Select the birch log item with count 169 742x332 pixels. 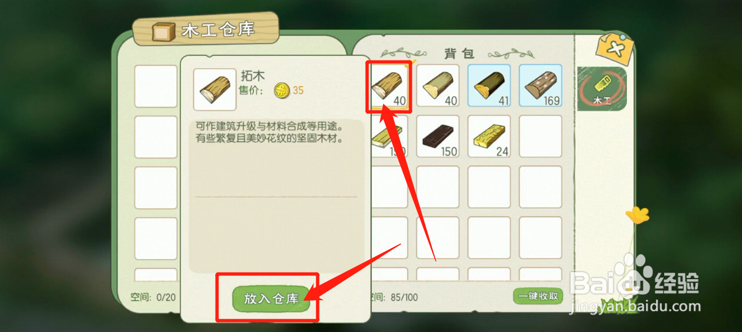pos(540,85)
